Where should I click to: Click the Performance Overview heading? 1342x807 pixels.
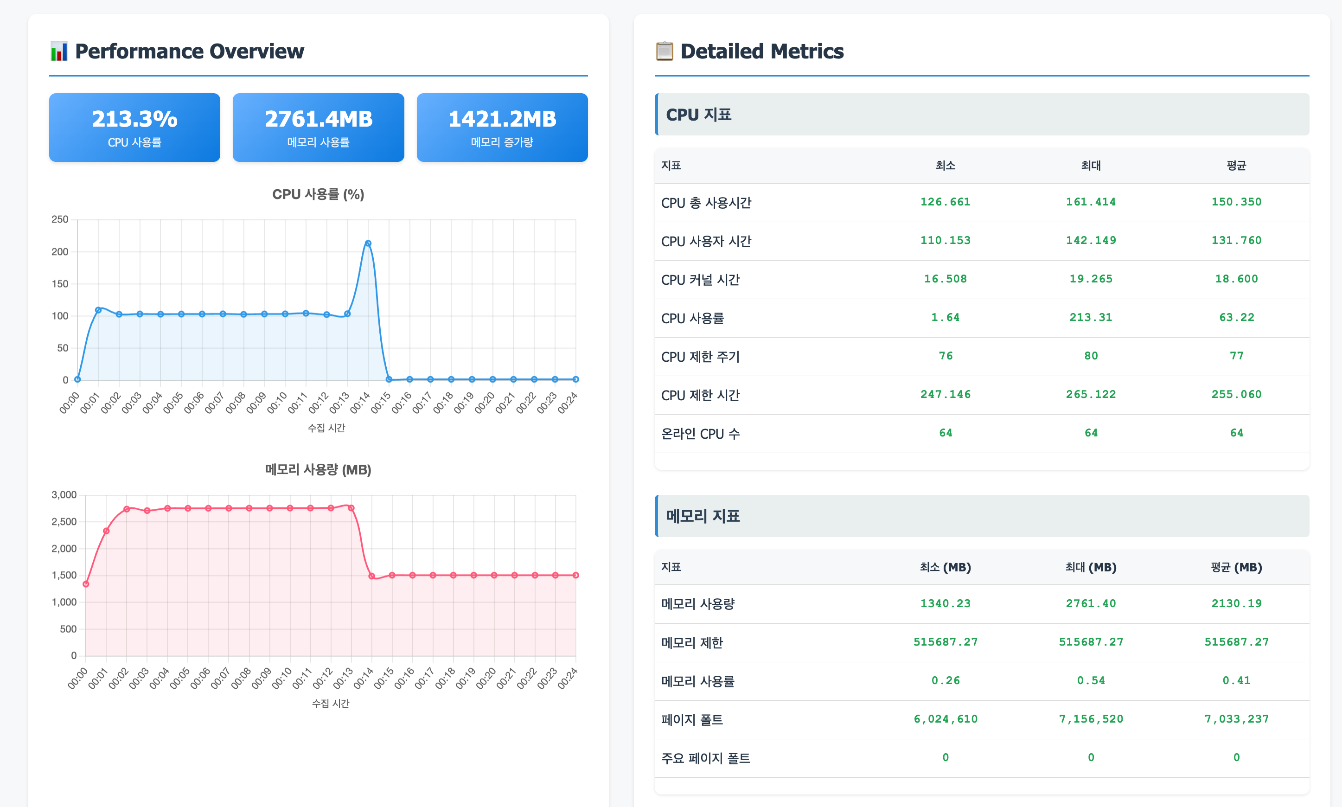[190, 51]
